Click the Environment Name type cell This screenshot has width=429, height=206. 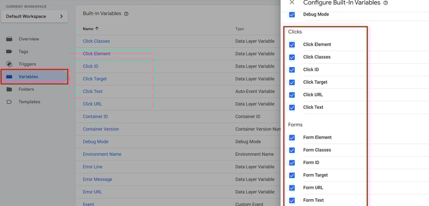pos(255,154)
